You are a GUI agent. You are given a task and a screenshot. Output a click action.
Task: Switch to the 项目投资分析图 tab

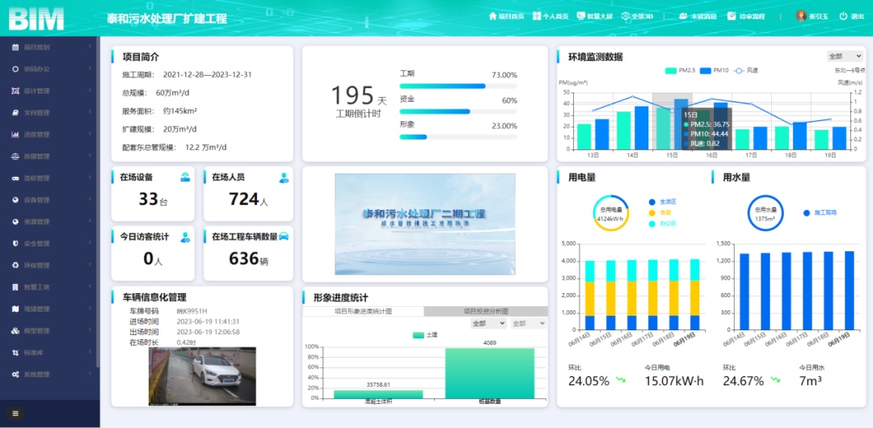[x=486, y=311]
